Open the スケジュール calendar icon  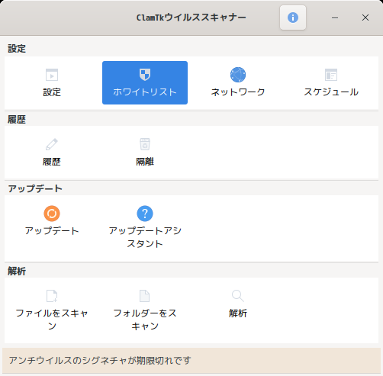point(331,75)
